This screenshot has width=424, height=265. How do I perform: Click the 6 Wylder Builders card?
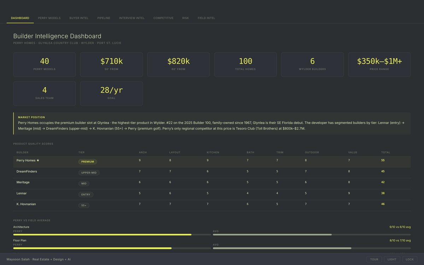312,65
